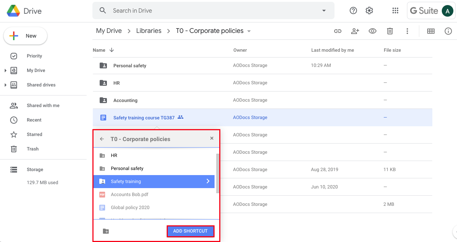
Task: Open the More actions three-dot menu
Action: pos(407,31)
